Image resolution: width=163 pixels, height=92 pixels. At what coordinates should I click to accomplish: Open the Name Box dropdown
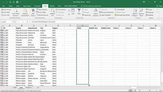point(11,22)
